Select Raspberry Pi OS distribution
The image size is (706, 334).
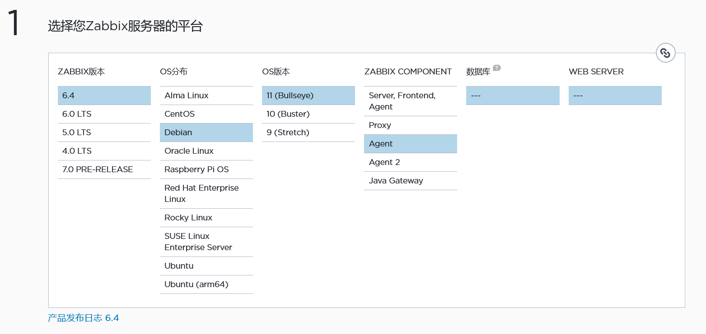(x=206, y=169)
